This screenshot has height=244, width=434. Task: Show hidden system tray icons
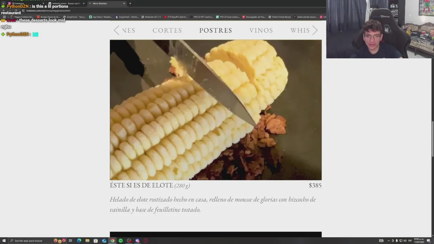point(389,241)
